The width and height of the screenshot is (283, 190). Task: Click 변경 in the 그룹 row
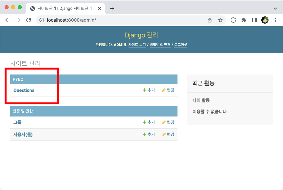[168, 122]
